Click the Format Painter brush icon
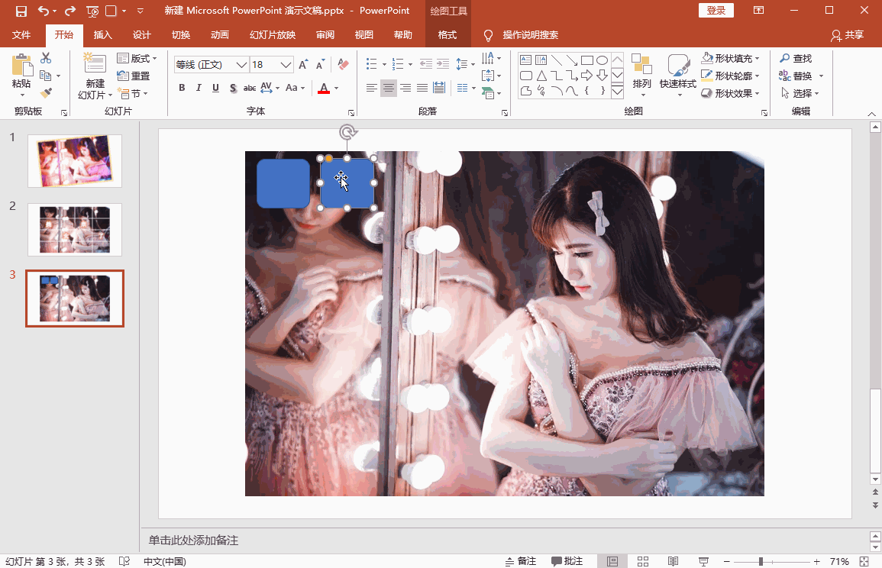 point(46,93)
